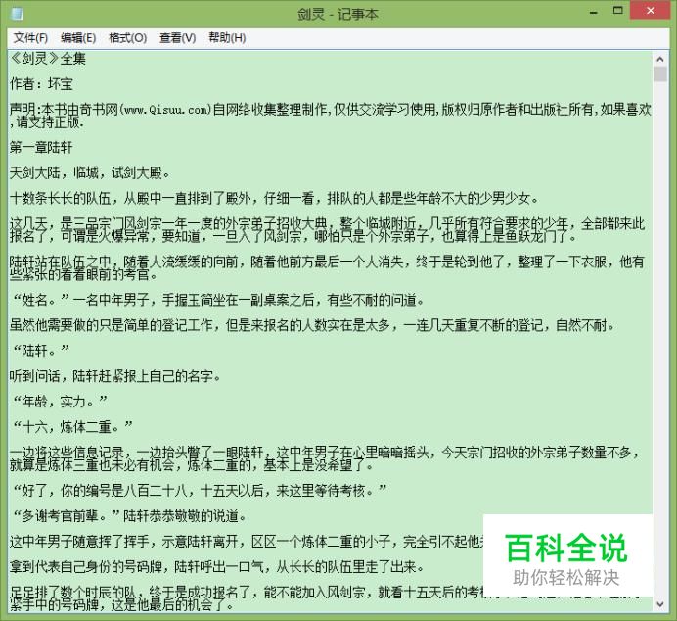This screenshot has width=677, height=621.
Task: Click the dialogue line “十六，炼体二重。”
Action: (71, 427)
